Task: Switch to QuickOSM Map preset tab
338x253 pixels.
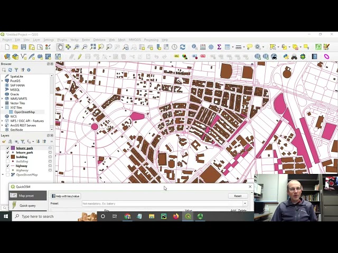Action: click(x=28, y=196)
